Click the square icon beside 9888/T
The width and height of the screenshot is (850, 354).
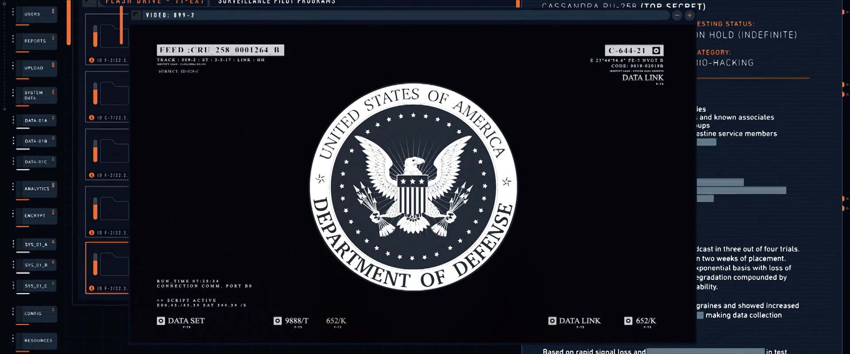(278, 321)
